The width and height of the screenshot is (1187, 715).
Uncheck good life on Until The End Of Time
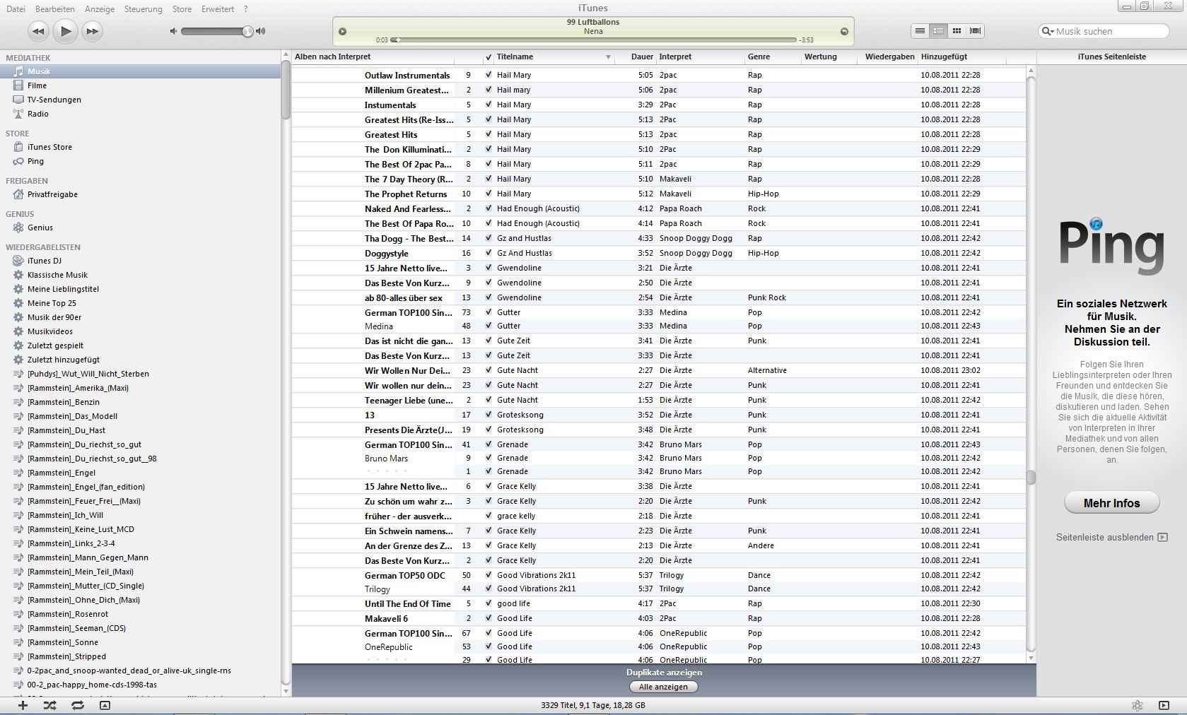489,603
